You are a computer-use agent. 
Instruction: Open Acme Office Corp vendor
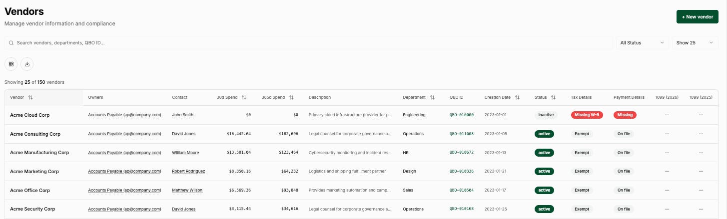pos(30,190)
